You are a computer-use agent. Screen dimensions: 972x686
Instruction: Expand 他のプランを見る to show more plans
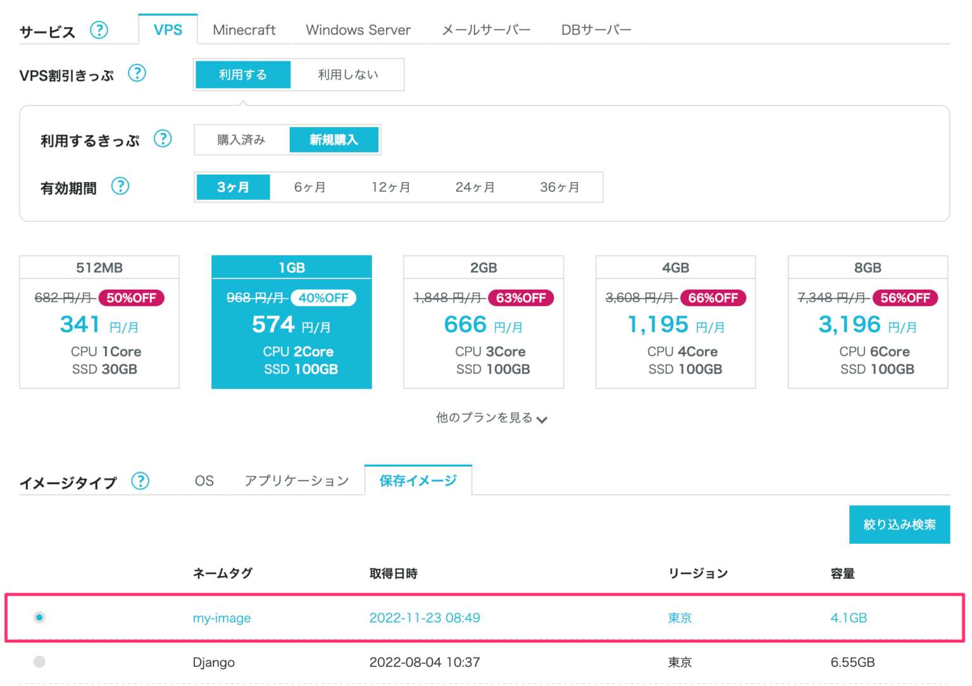click(490, 418)
